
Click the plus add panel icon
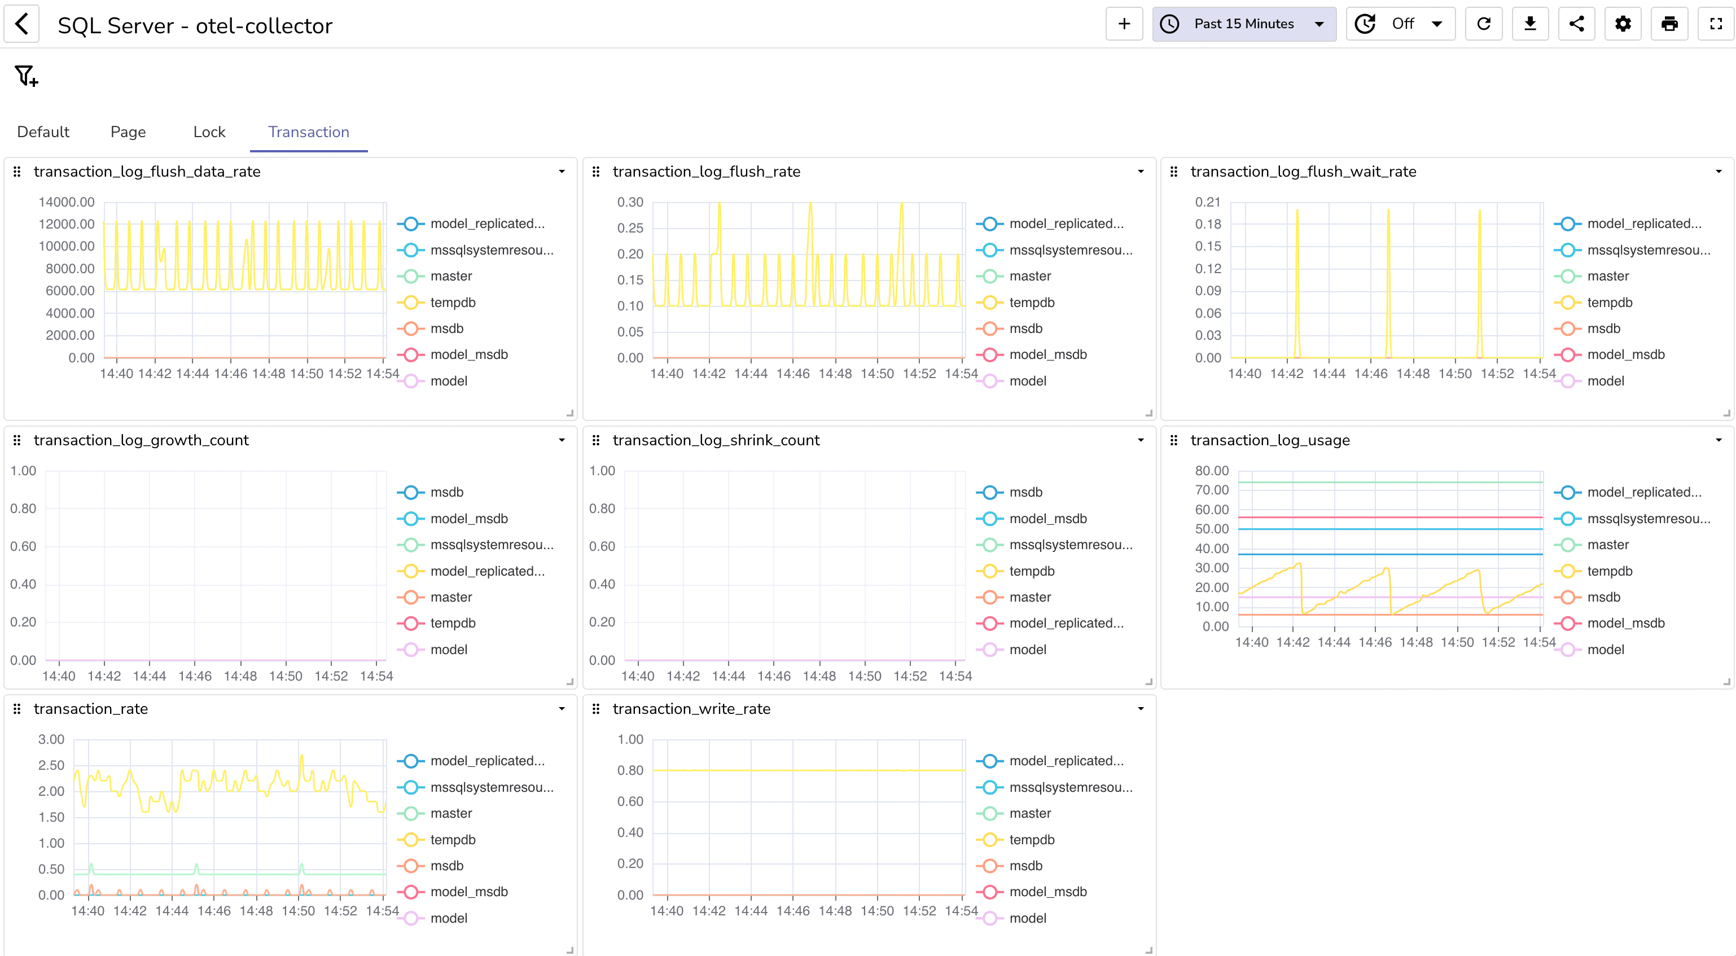pyautogui.click(x=1124, y=24)
